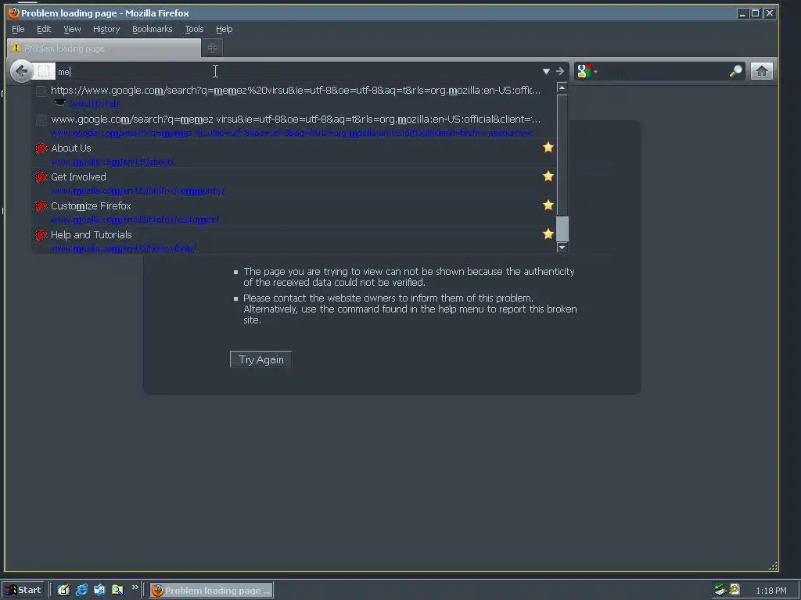The width and height of the screenshot is (801, 600).
Task: Open the Bookmarks menu
Action: click(x=153, y=29)
